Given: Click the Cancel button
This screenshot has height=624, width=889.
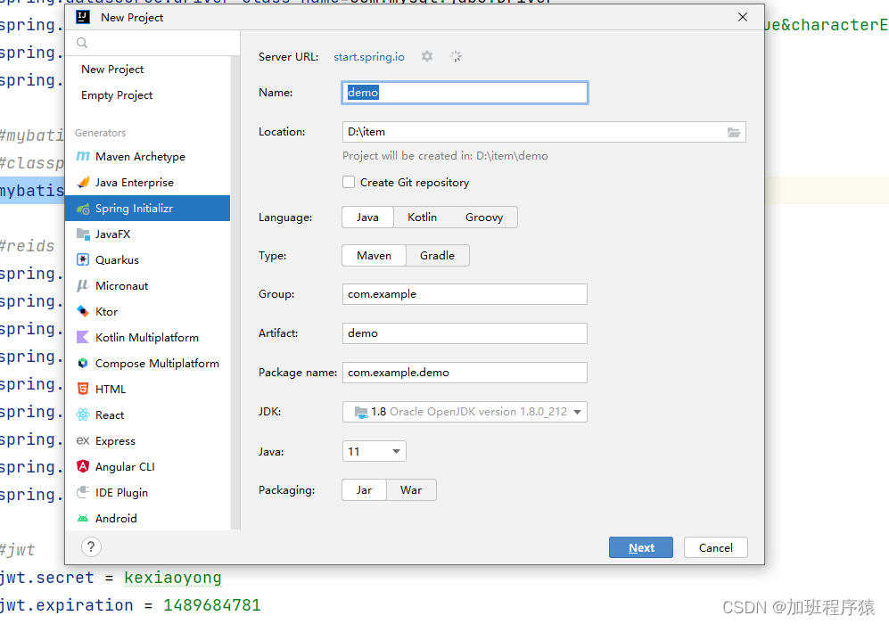Looking at the screenshot, I should (715, 547).
